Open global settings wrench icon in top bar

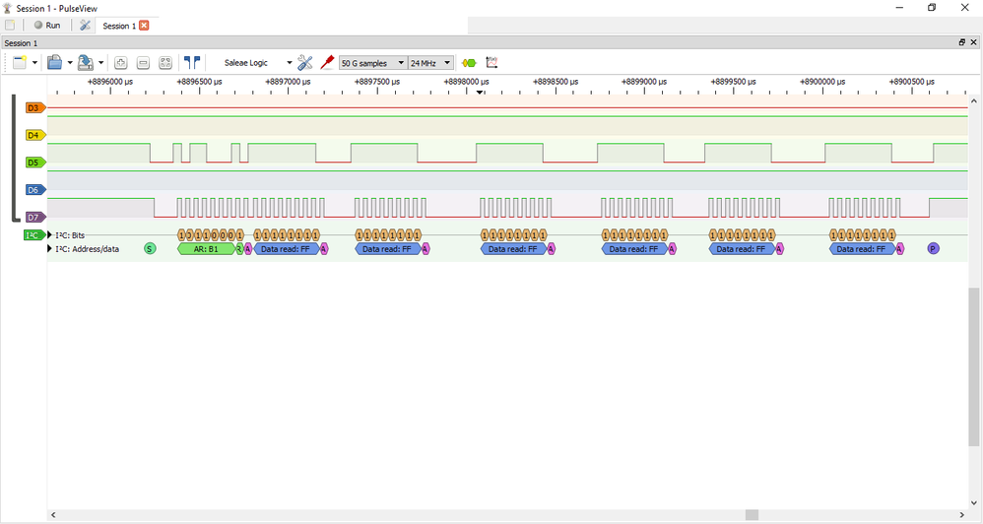pos(85,25)
